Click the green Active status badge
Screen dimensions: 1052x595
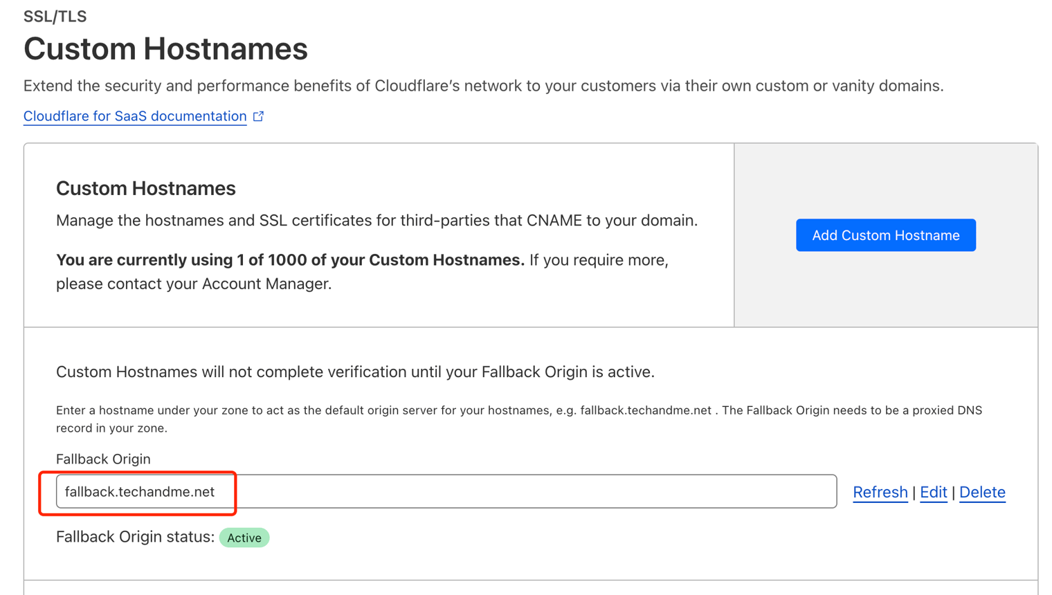tap(244, 538)
